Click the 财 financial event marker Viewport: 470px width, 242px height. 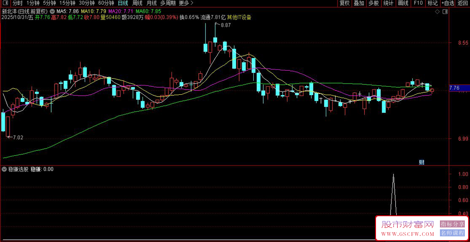[422, 162]
